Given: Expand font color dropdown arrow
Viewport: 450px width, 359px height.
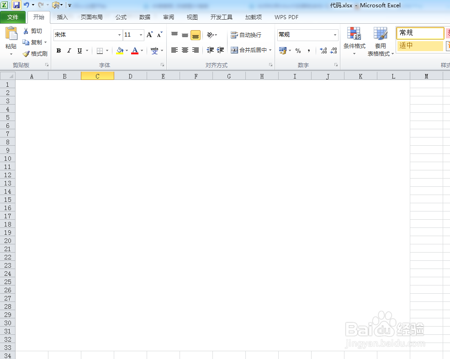Looking at the screenshot, I should (x=142, y=51).
